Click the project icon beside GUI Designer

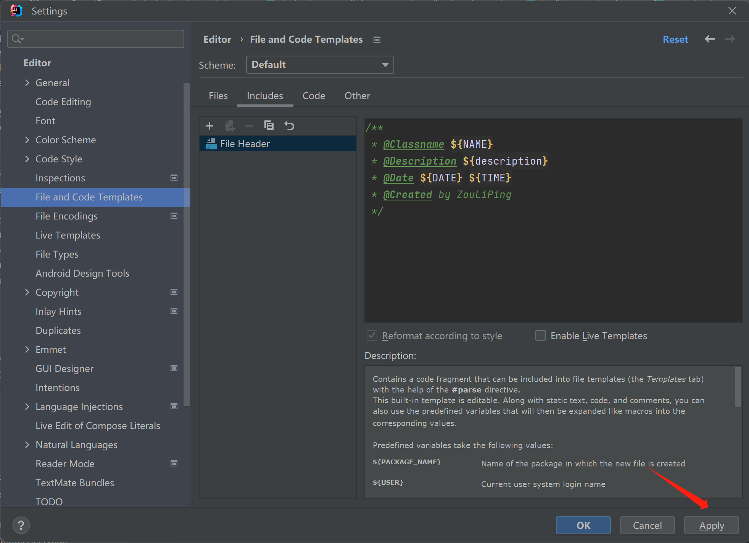174,368
